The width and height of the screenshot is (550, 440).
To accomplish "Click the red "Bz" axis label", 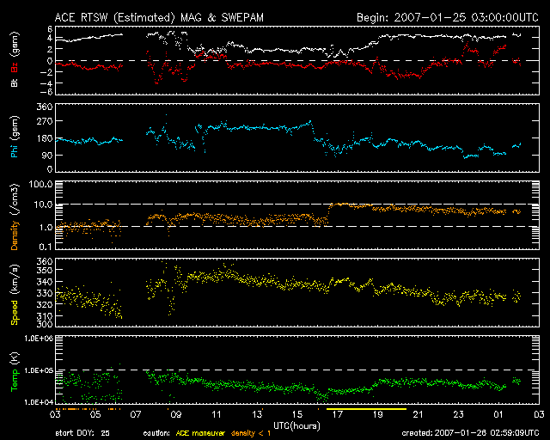I will 15,68.
